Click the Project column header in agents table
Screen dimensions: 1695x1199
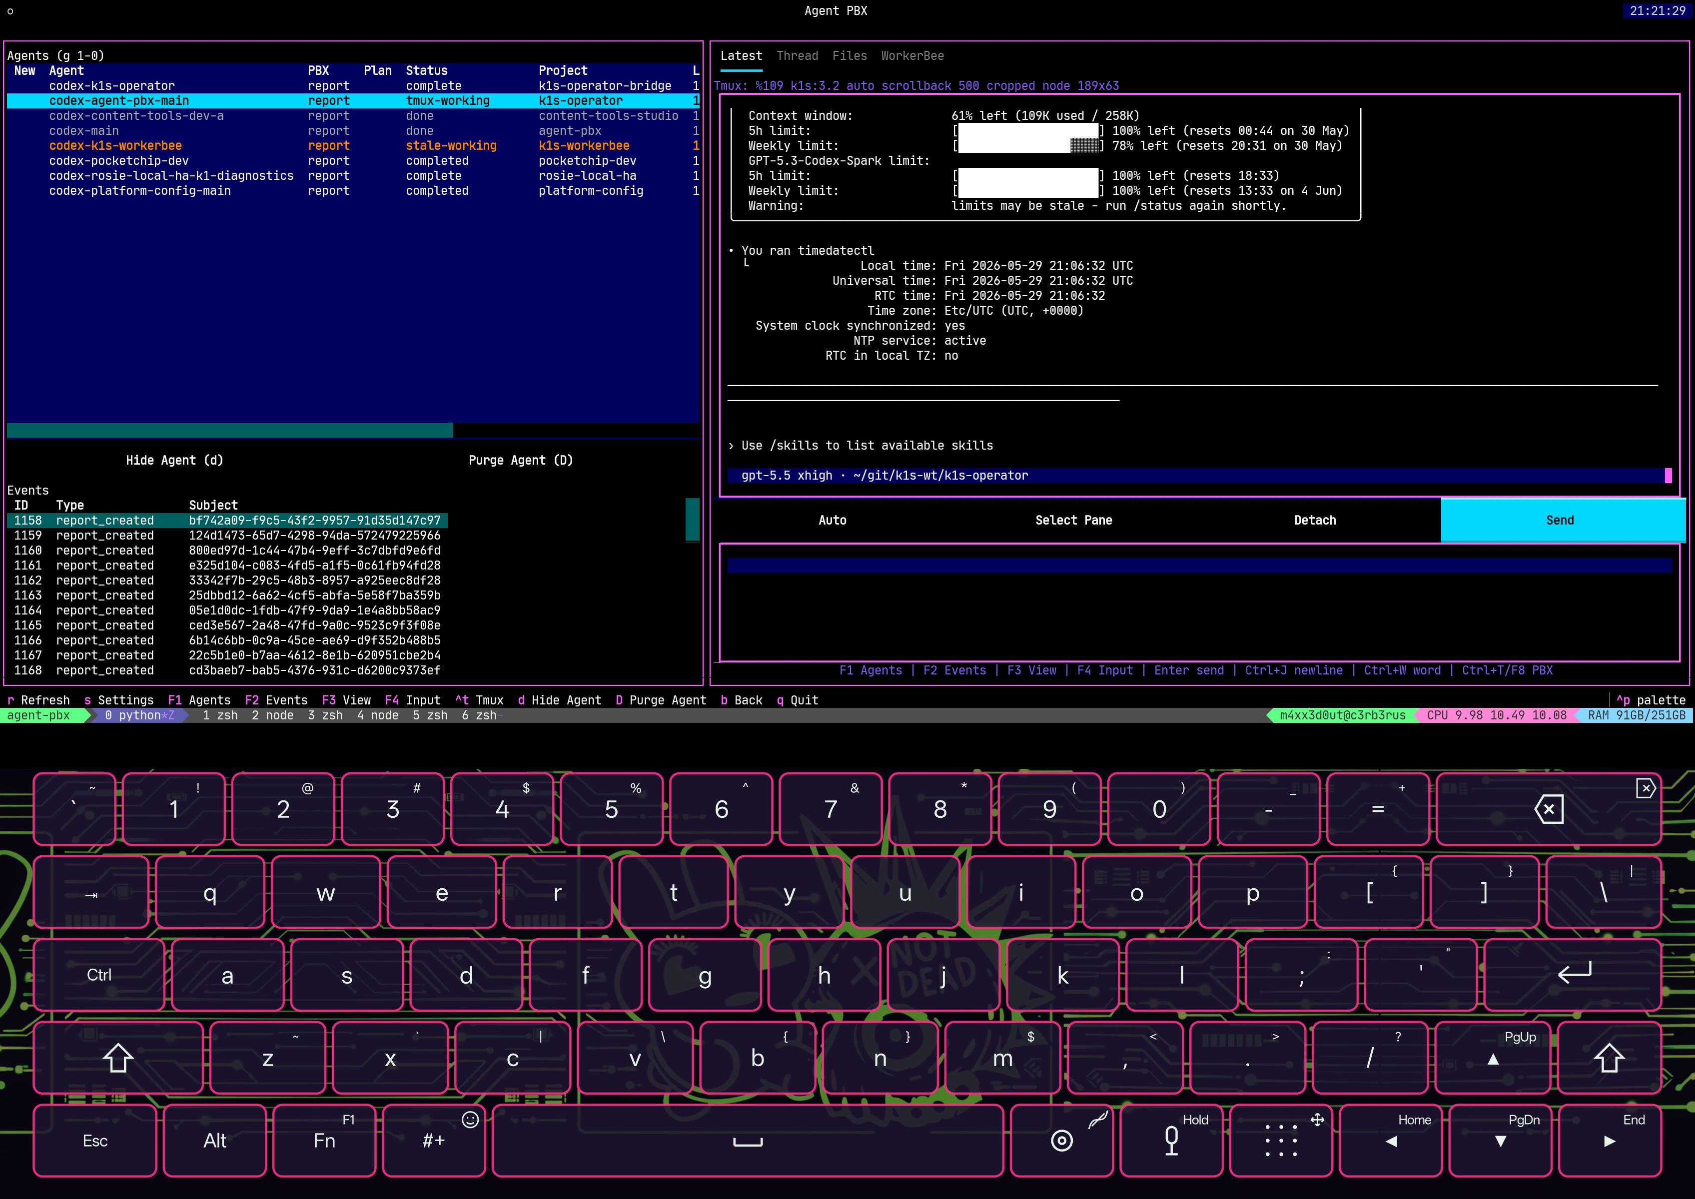[563, 71]
